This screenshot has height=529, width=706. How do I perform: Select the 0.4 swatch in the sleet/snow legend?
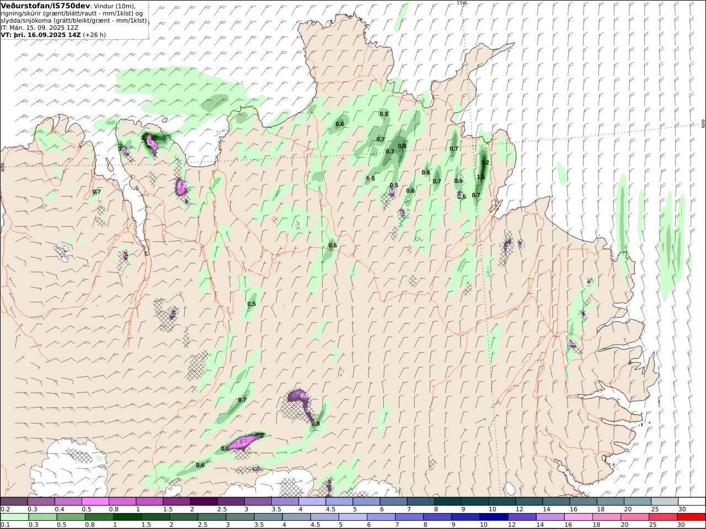coord(68,501)
